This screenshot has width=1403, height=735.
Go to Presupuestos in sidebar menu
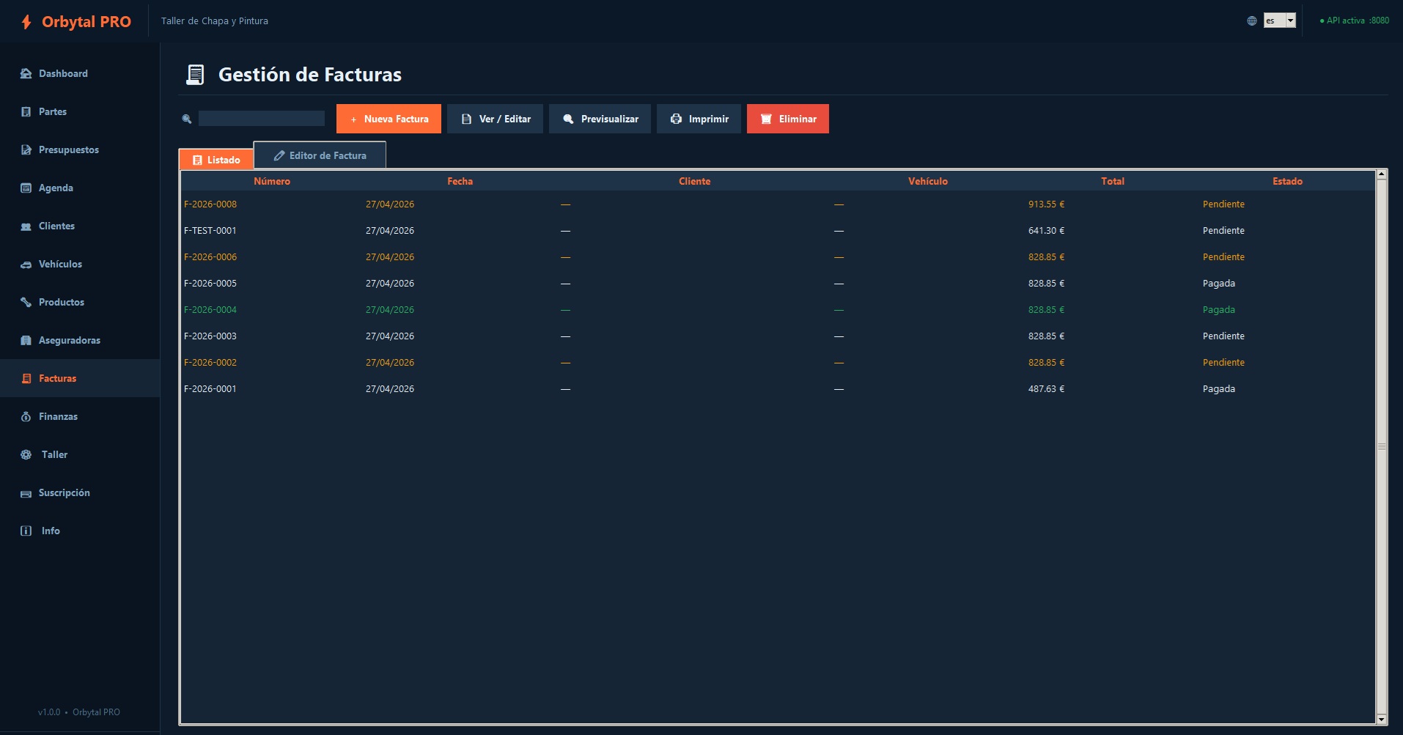[x=68, y=149]
